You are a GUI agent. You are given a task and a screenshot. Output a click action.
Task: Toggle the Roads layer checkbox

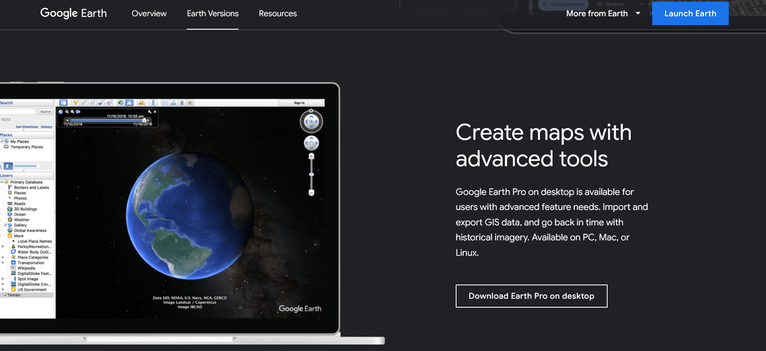pyautogui.click(x=5, y=203)
